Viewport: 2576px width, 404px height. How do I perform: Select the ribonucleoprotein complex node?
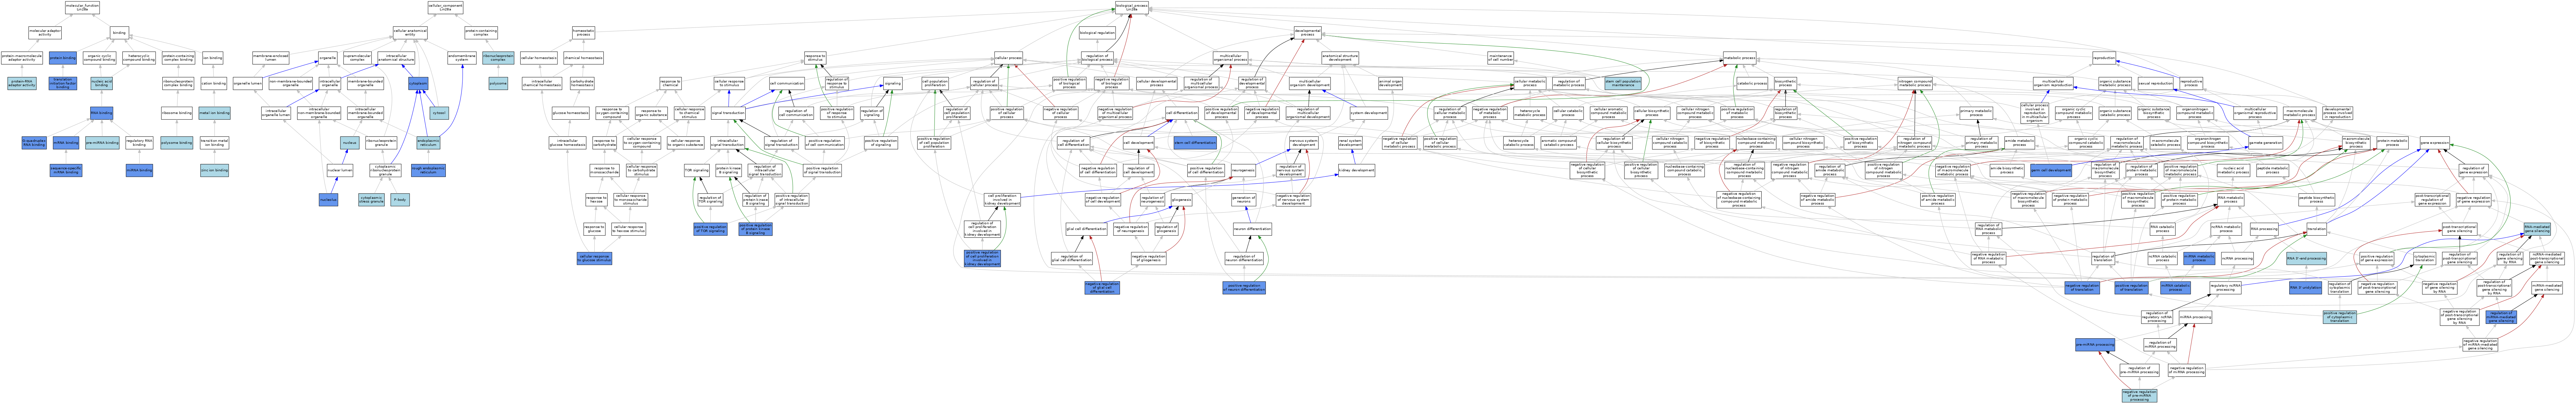coord(498,58)
